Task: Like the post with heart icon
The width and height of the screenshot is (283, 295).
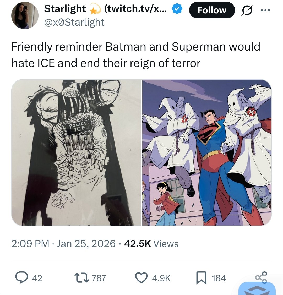Action: pos(141,278)
